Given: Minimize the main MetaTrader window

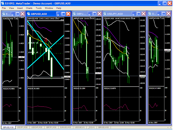Looking at the screenshot, I should (x=160, y=3).
